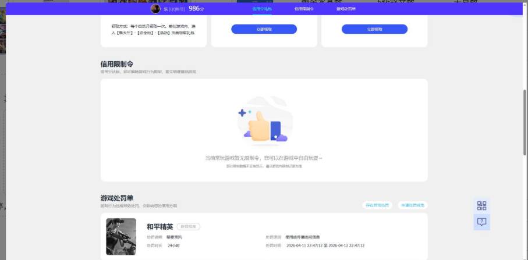Click the 游戏处罚单 section heading
The image size is (528, 260).
click(117, 198)
